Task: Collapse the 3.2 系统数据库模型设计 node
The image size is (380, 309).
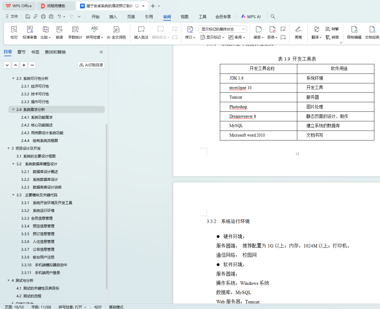Action: tap(13, 164)
